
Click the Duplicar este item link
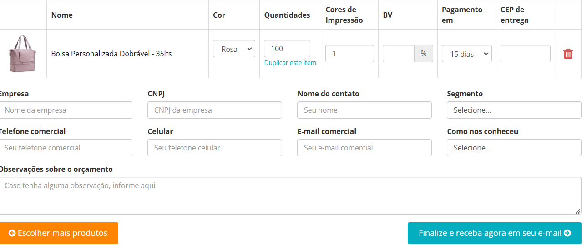(290, 63)
